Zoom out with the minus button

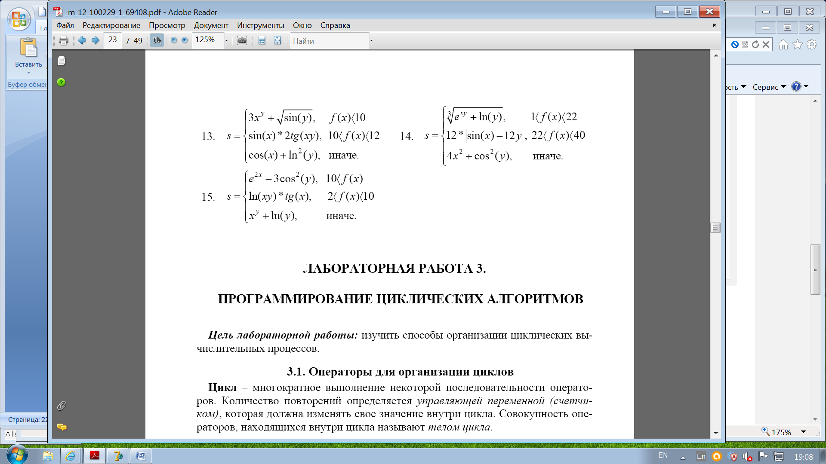[174, 40]
